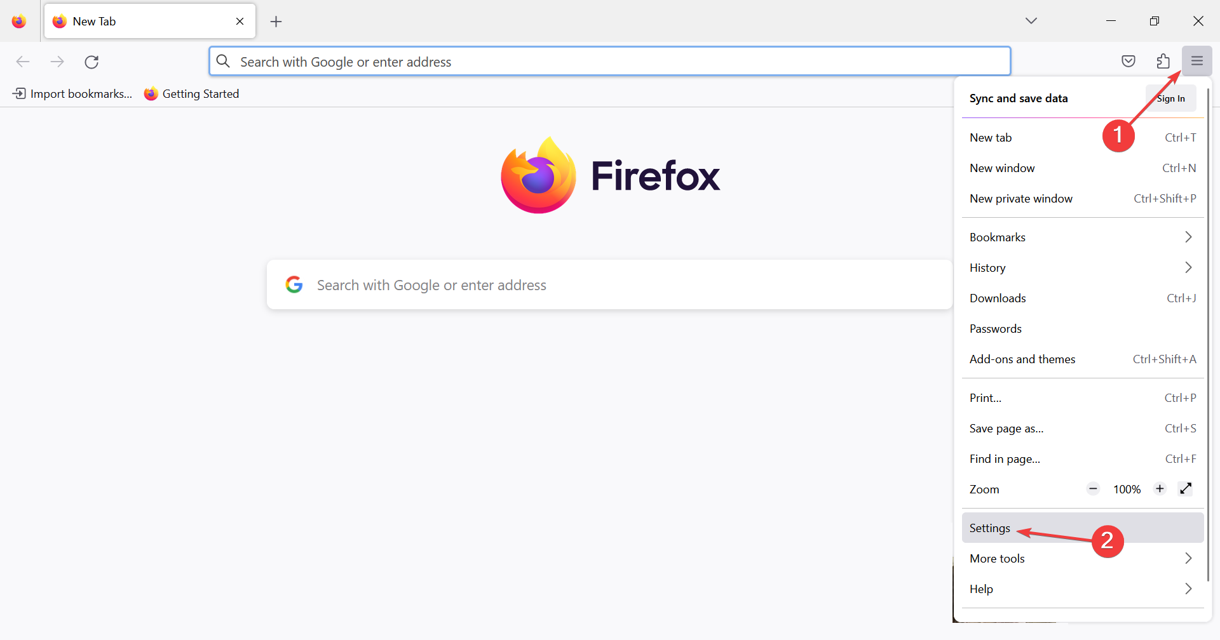Open the Getting Started bookmark
Image resolution: width=1220 pixels, height=640 pixels.
pyautogui.click(x=192, y=94)
